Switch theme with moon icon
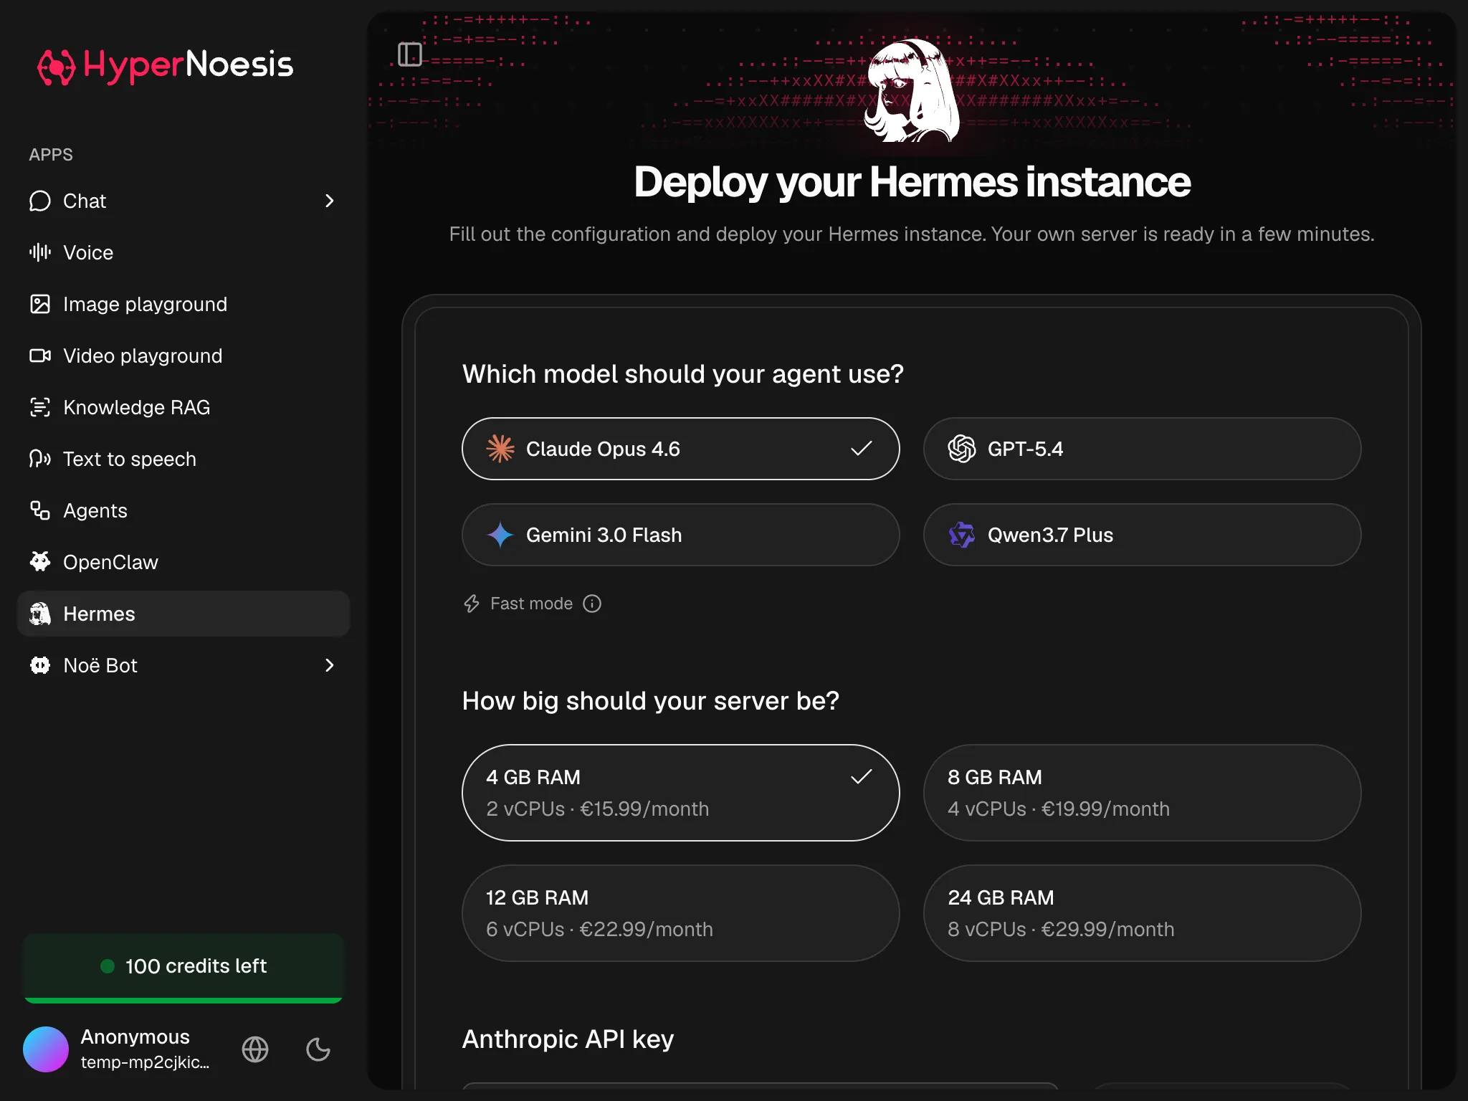 [318, 1049]
